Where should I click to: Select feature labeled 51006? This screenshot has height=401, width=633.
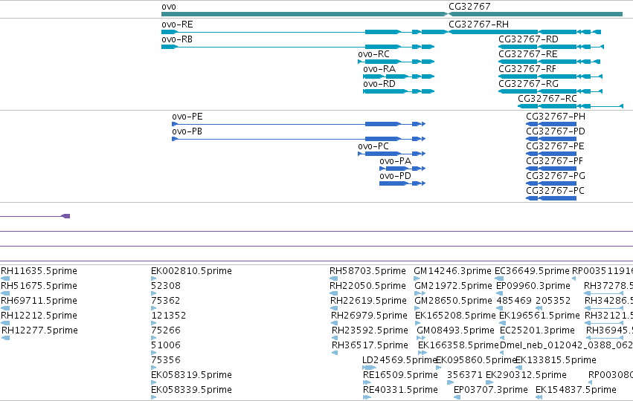click(166, 346)
